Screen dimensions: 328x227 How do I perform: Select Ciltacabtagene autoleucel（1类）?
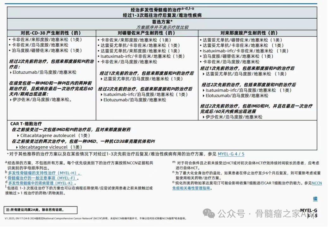click(x=55, y=135)
